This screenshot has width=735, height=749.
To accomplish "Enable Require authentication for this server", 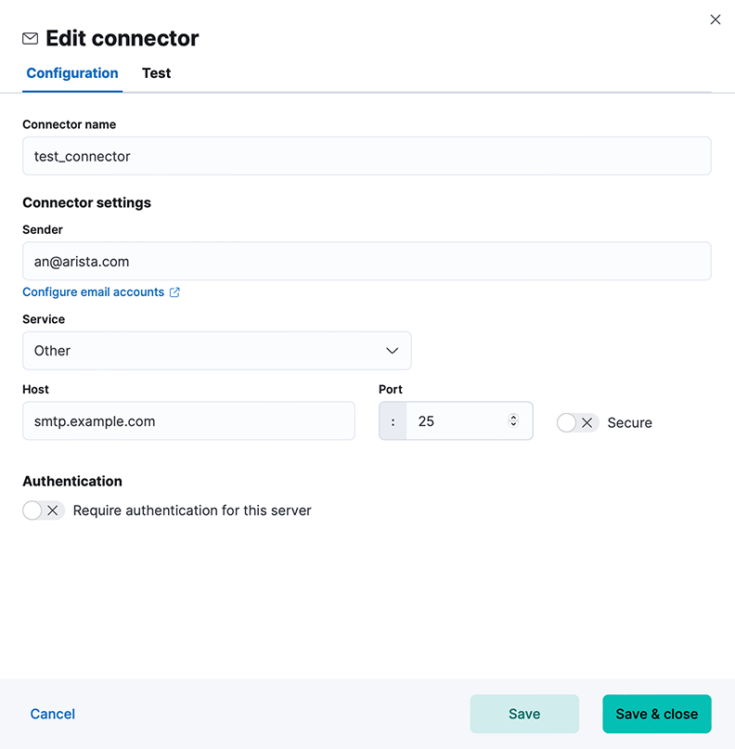I will pyautogui.click(x=44, y=510).
